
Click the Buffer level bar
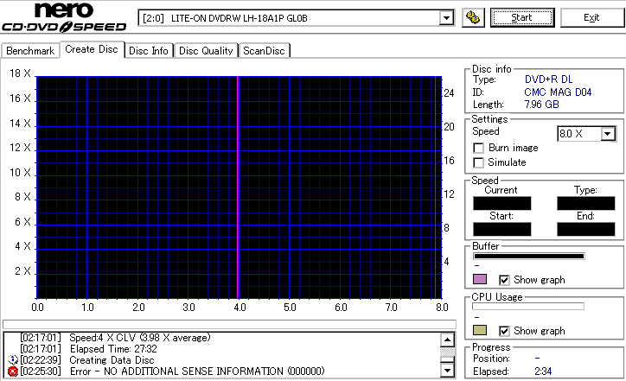point(528,256)
